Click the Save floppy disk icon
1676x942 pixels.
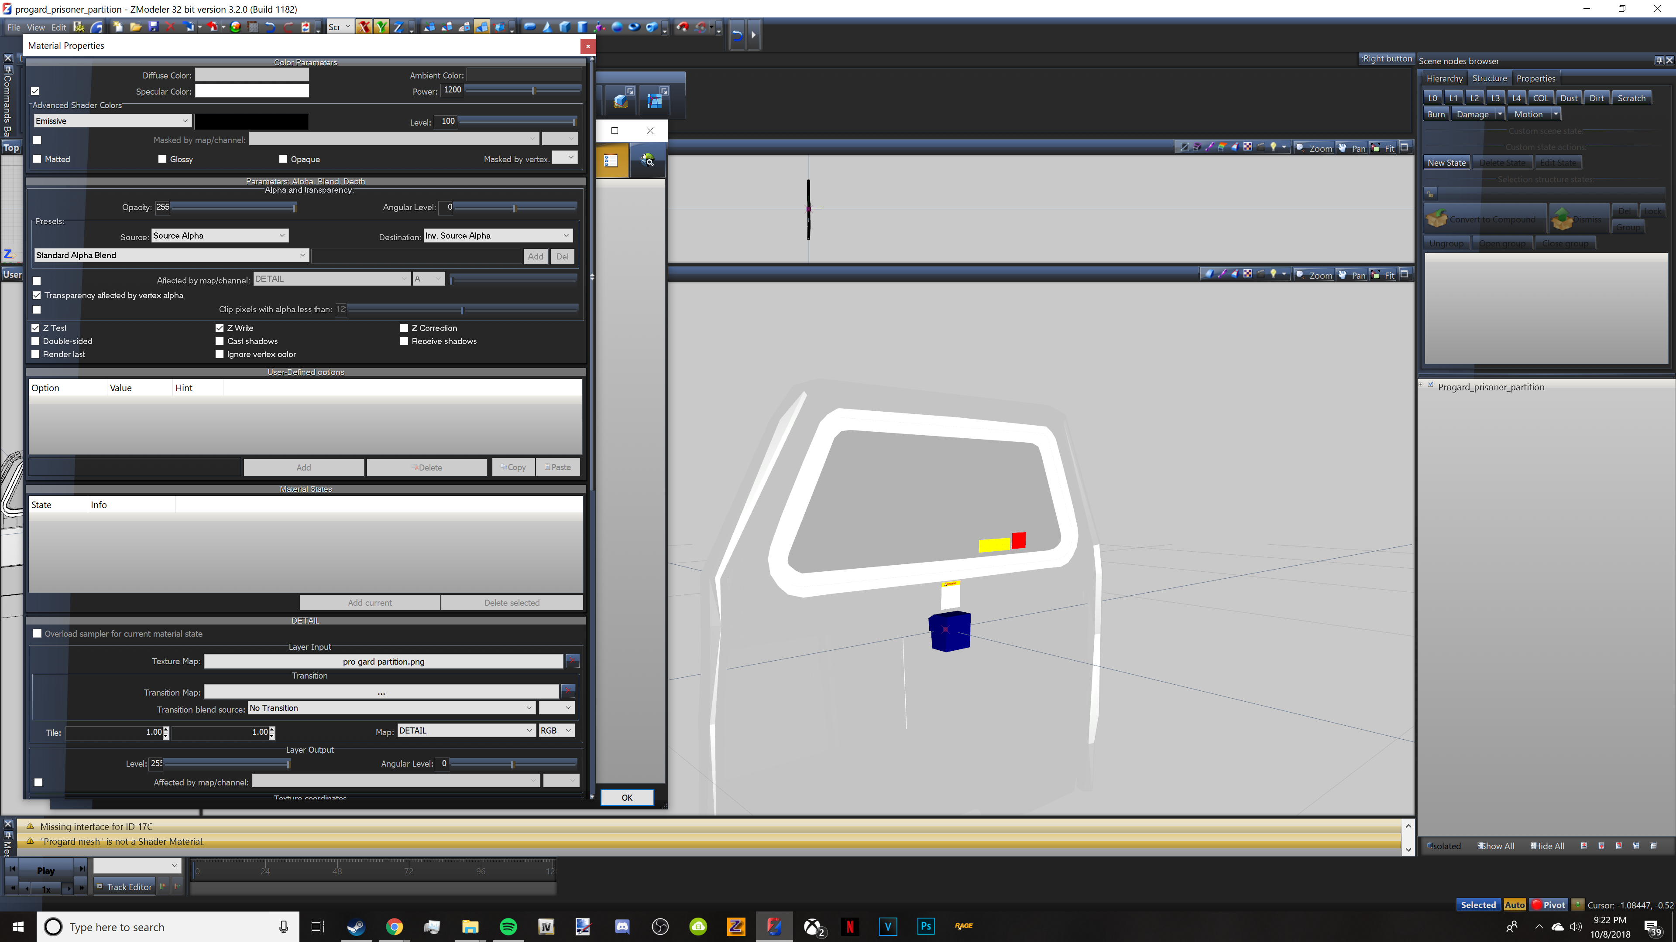click(x=154, y=27)
